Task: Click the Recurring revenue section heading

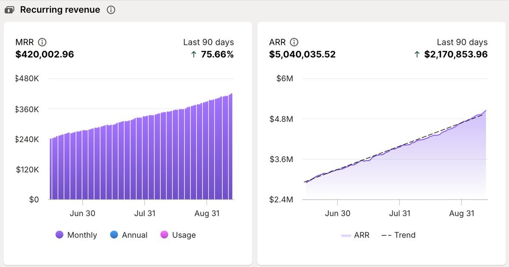Action: coord(60,10)
